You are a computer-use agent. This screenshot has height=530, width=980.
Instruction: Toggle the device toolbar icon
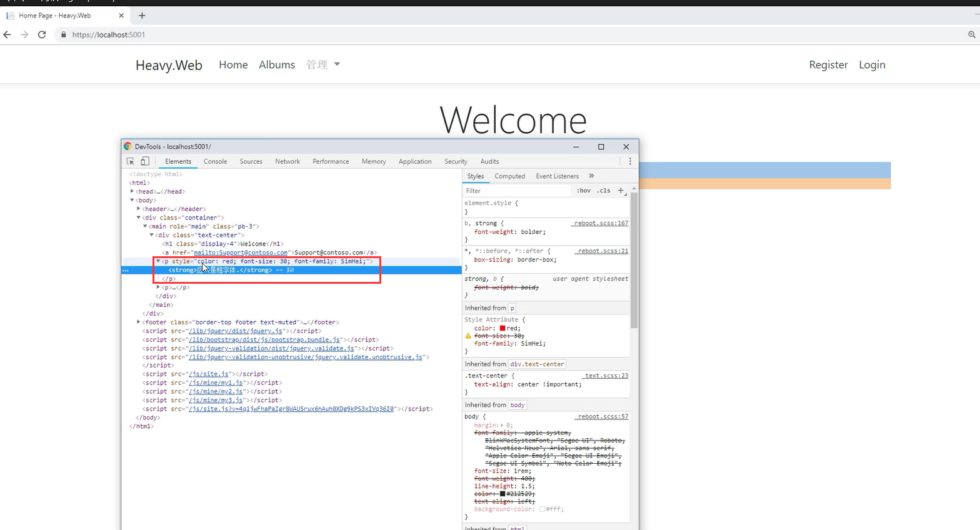click(144, 161)
